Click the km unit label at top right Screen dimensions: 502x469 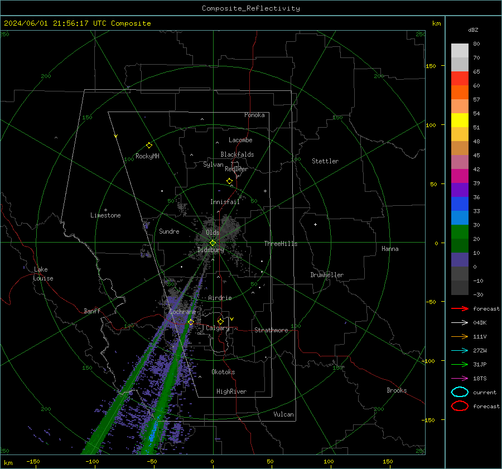click(x=436, y=23)
